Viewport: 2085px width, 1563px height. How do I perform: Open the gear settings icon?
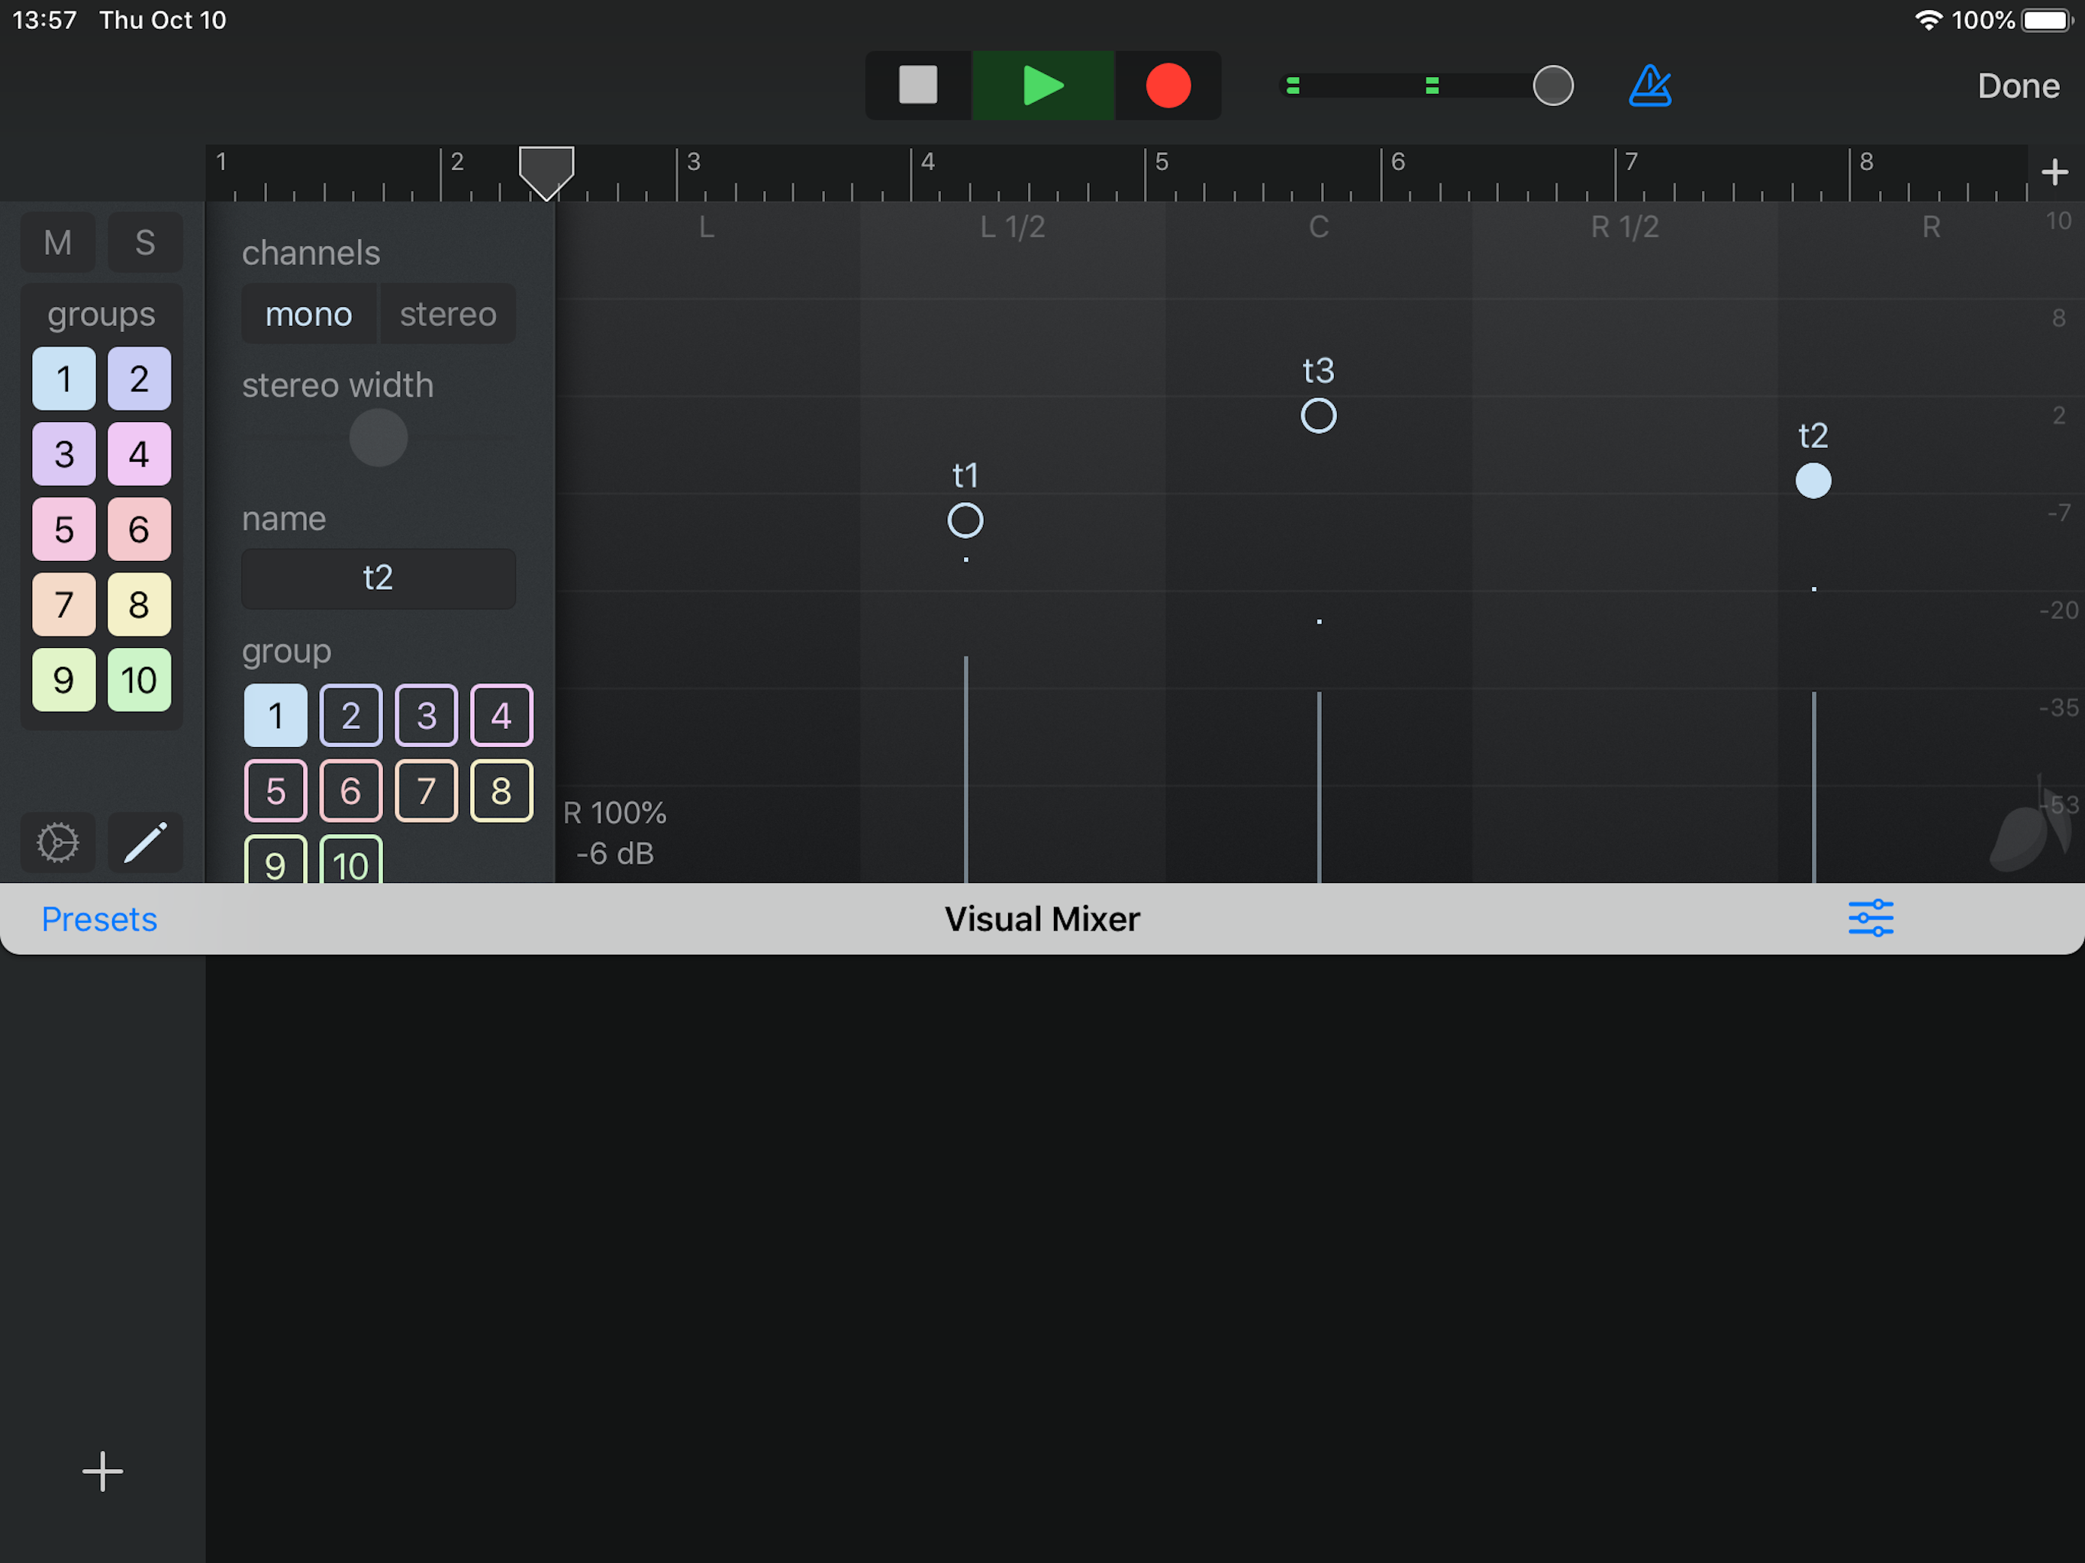(x=57, y=842)
